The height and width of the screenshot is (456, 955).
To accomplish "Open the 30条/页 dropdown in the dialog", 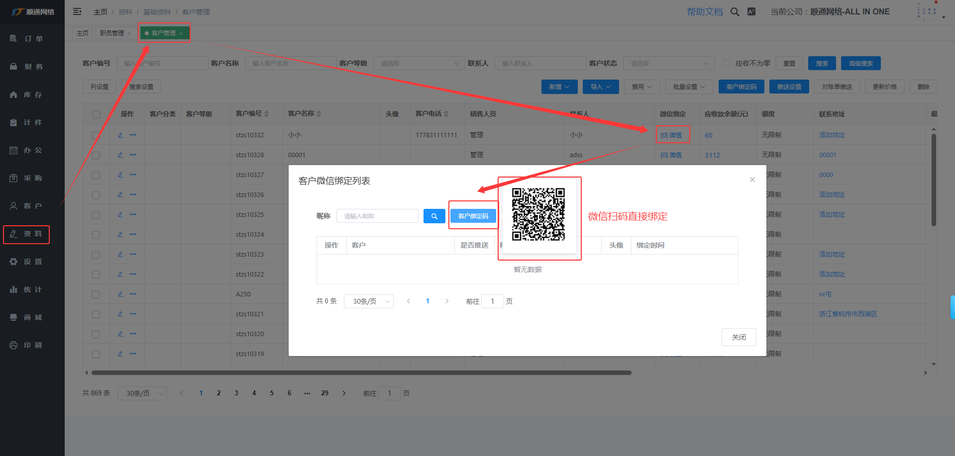I will pyautogui.click(x=368, y=301).
